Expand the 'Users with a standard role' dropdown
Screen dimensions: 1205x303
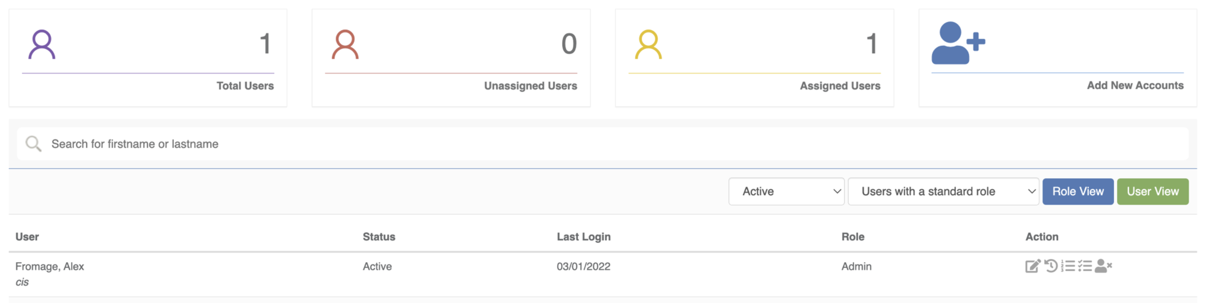[943, 192]
